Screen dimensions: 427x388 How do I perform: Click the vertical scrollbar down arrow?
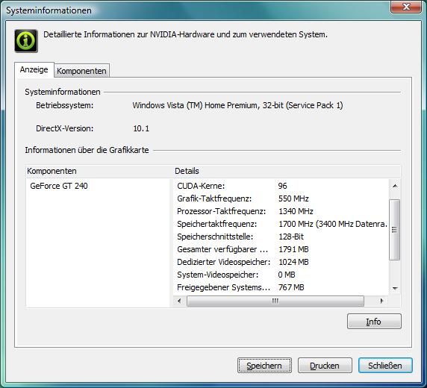click(x=395, y=288)
